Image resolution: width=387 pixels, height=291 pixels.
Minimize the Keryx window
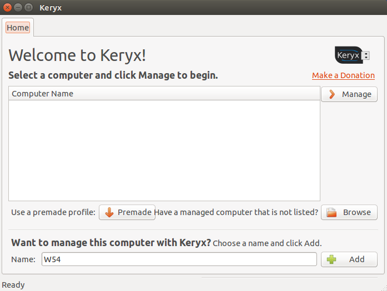click(x=18, y=8)
